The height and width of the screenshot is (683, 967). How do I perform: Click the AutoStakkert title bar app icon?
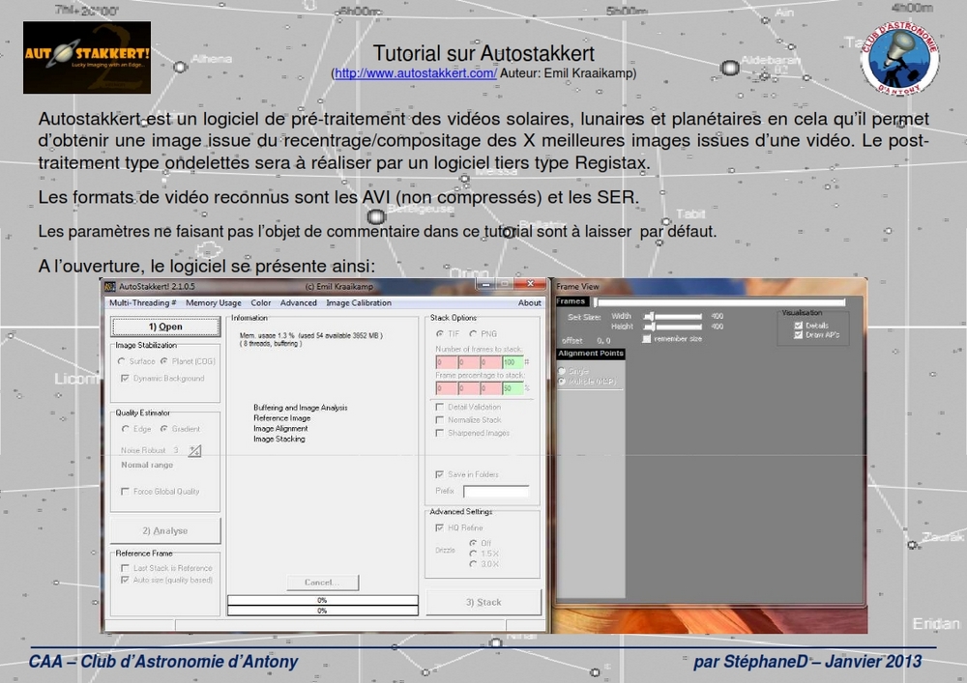pyautogui.click(x=110, y=286)
